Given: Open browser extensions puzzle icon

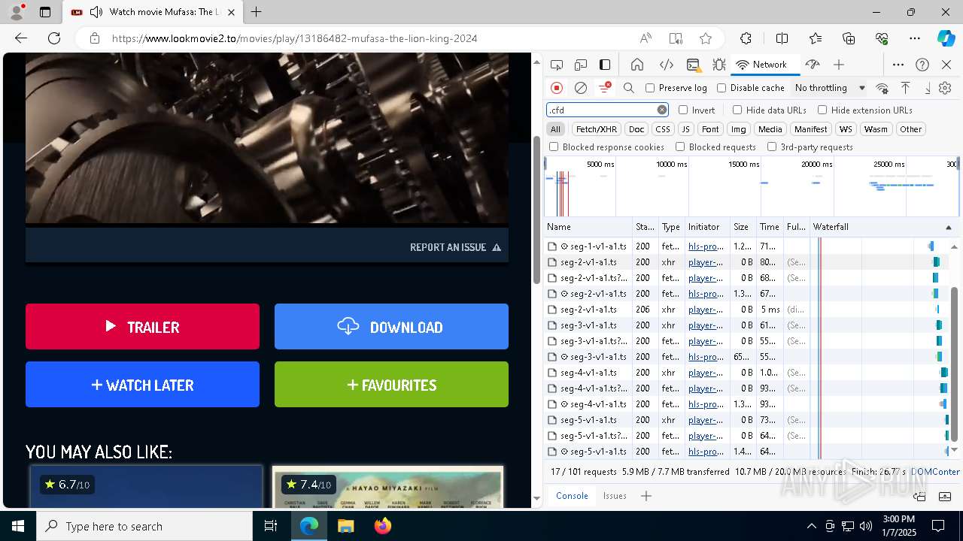Looking at the screenshot, I should tap(746, 38).
